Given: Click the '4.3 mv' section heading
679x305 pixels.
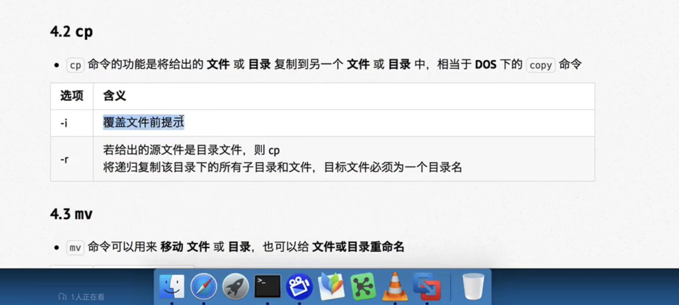Looking at the screenshot, I should pyautogui.click(x=71, y=214).
